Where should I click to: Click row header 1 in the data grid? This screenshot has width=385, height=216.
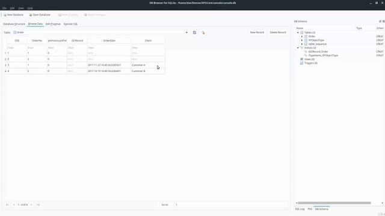point(5,53)
